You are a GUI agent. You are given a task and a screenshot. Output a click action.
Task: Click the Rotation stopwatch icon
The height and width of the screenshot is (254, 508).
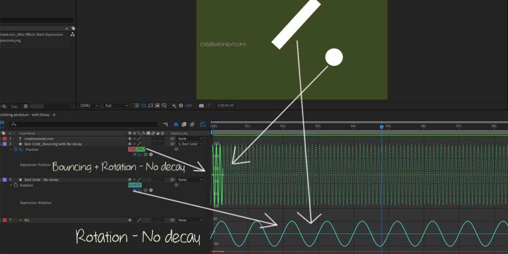pyautogui.click(x=15, y=185)
